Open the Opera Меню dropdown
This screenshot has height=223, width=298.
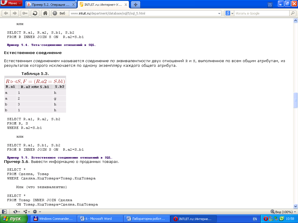11,3
